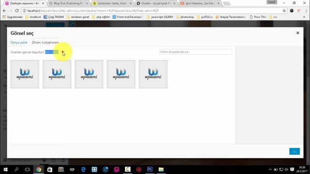The height and width of the screenshot is (174, 310).
Task: Open the php eğitim bookmark folder
Action: (101, 17)
